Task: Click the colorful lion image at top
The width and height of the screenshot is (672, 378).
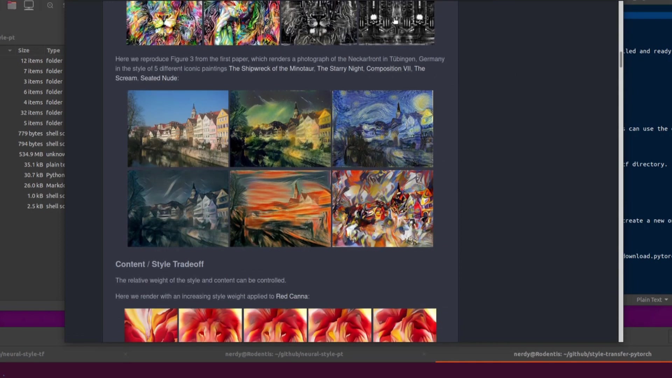Action: click(164, 23)
